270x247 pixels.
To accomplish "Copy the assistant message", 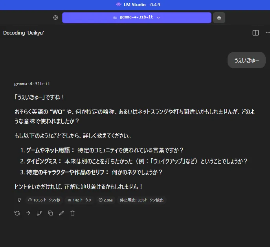I will 50,213.
